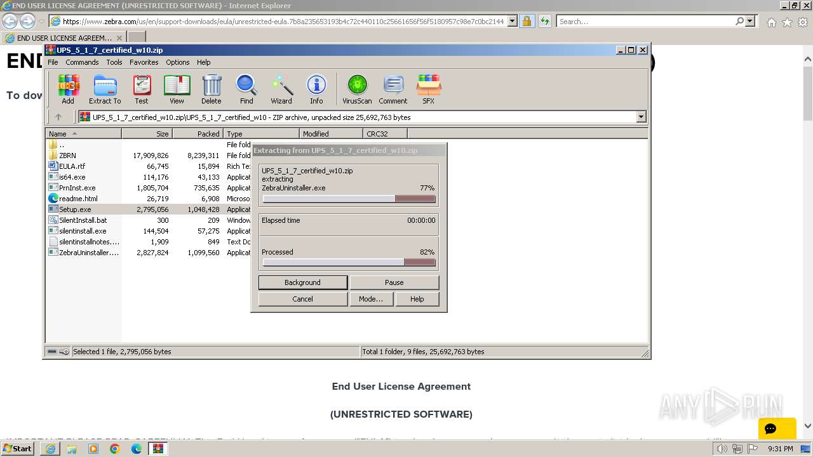Show archive Info icon
Screen dimensions: 813x457
pyautogui.click(x=316, y=89)
